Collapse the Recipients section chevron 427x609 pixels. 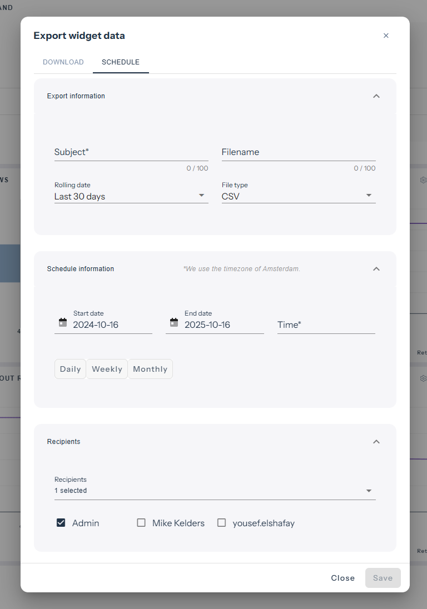click(376, 442)
